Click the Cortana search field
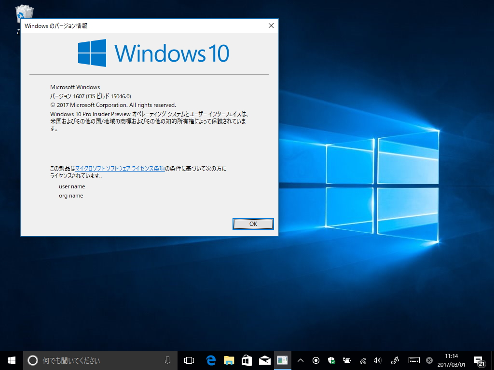 point(96,360)
